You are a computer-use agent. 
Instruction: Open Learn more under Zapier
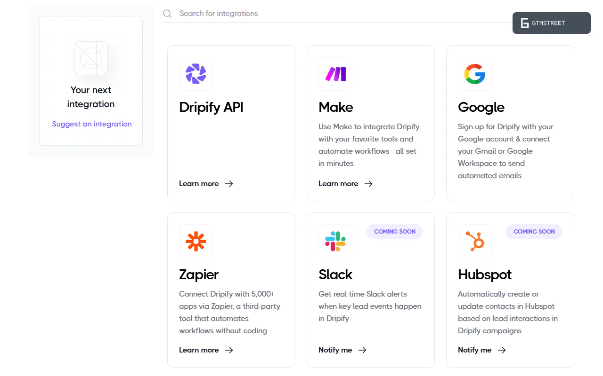click(x=199, y=350)
